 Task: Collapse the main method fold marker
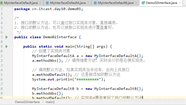[13, 46]
